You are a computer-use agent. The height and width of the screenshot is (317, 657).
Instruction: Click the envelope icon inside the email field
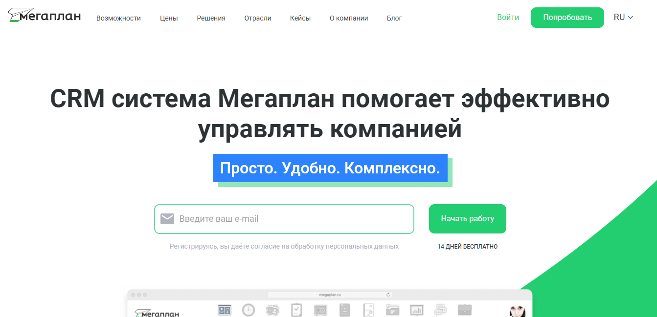(167, 218)
